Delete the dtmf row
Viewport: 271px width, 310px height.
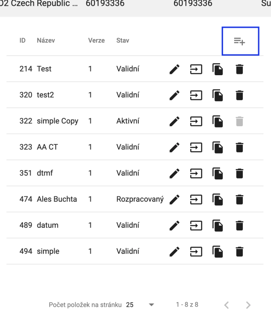pos(239,173)
